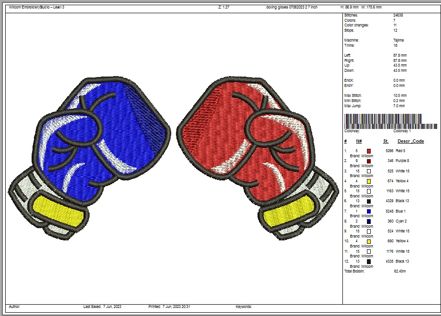
Task: Click the Tajima machine value
Action: click(x=398, y=40)
